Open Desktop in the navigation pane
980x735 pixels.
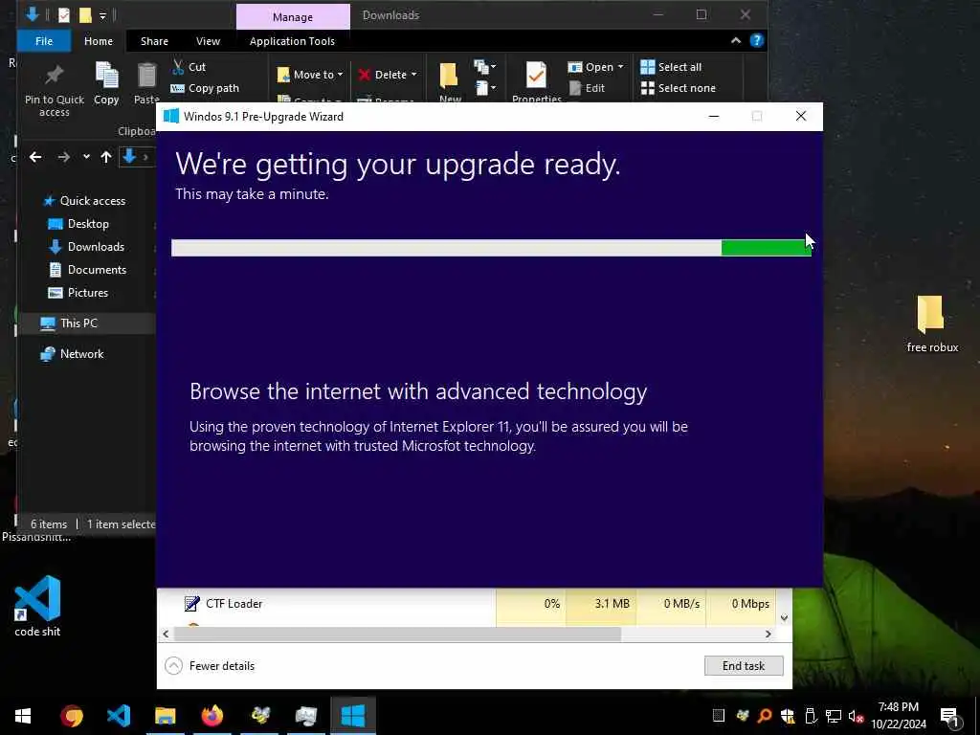click(x=78, y=224)
